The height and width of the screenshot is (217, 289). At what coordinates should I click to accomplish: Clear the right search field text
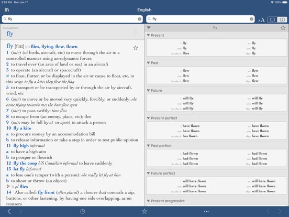click(251, 19)
